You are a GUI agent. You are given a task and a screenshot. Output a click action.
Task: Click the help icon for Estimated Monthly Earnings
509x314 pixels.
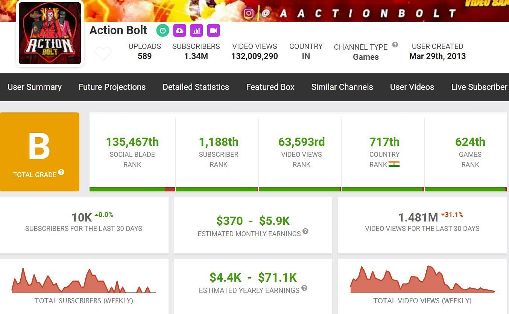tap(305, 231)
